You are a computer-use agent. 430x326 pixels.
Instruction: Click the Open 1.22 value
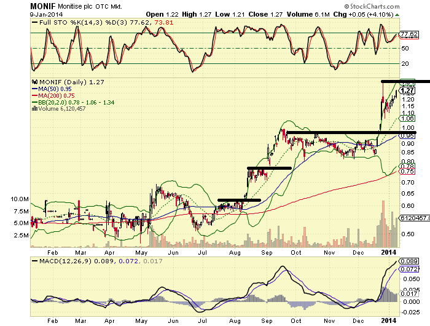tap(162, 14)
